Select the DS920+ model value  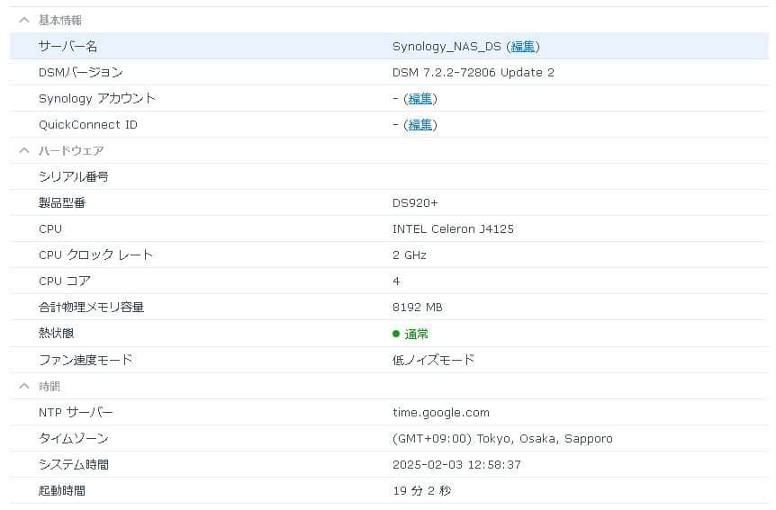(415, 202)
